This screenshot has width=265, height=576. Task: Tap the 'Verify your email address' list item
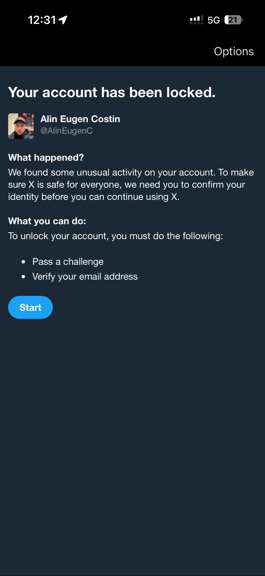85,276
